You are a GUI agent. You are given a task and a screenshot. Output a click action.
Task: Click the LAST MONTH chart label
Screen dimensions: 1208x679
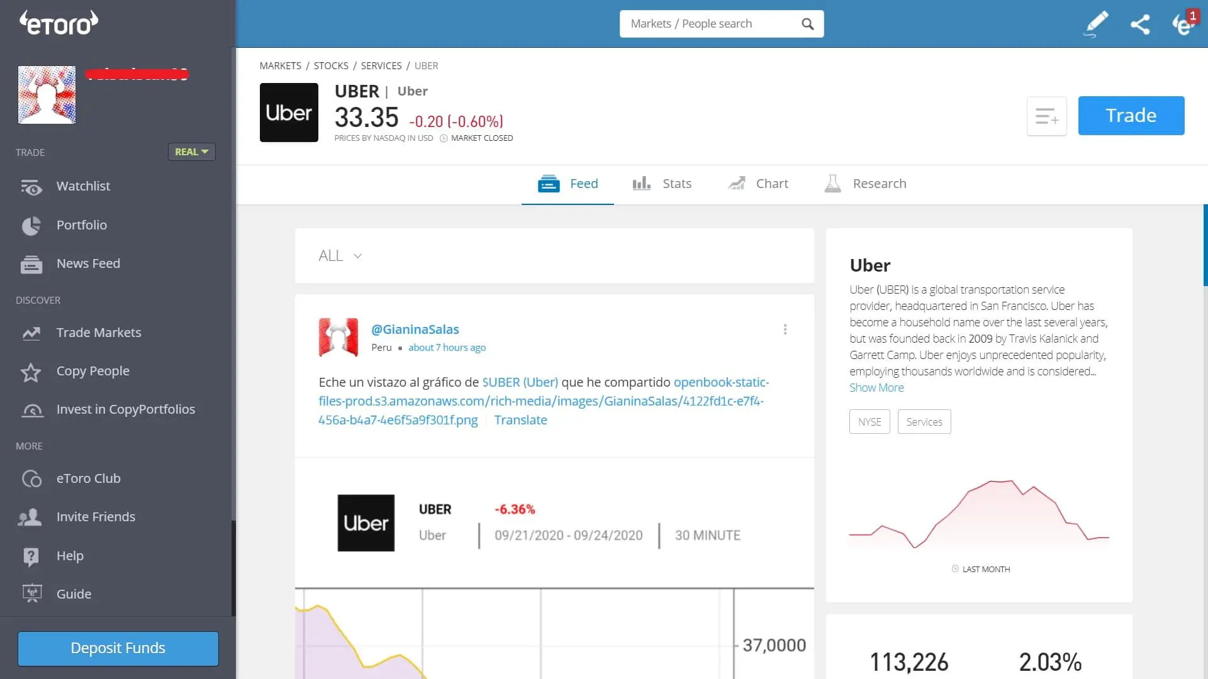click(986, 570)
